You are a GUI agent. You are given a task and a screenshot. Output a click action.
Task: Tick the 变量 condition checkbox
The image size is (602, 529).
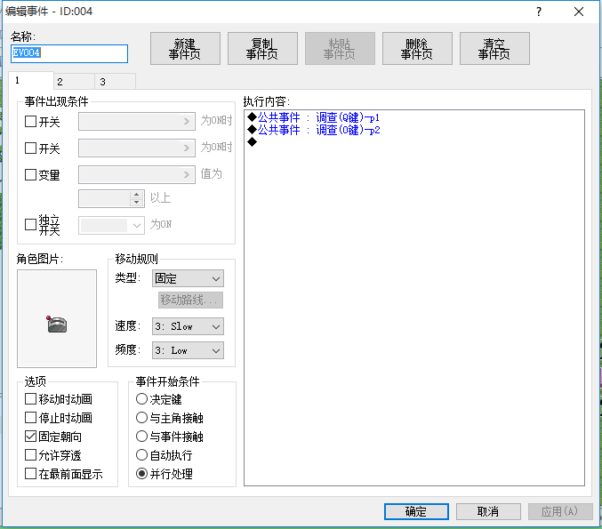coord(30,174)
